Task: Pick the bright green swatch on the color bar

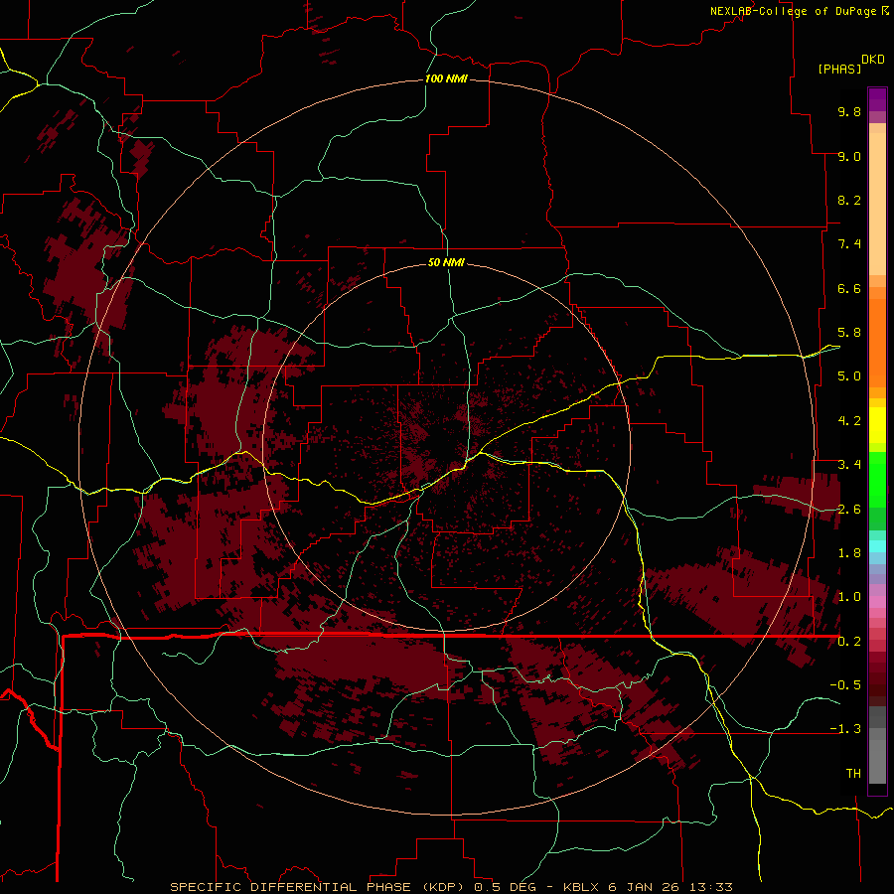Action: tap(877, 479)
